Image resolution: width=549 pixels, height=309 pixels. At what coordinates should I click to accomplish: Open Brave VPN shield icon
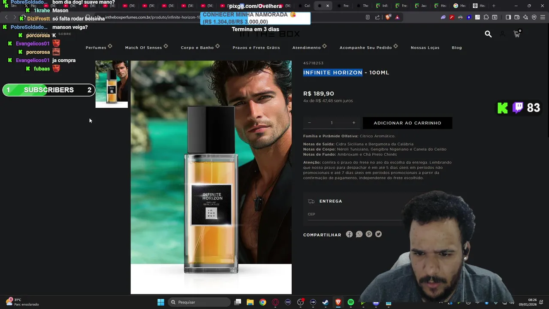534,17
